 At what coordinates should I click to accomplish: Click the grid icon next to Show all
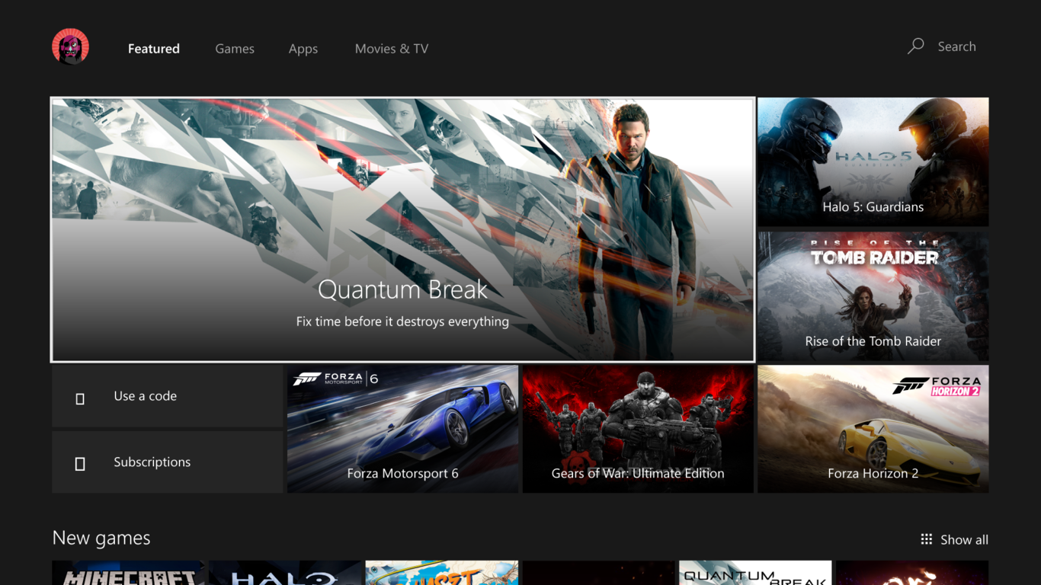coord(925,539)
